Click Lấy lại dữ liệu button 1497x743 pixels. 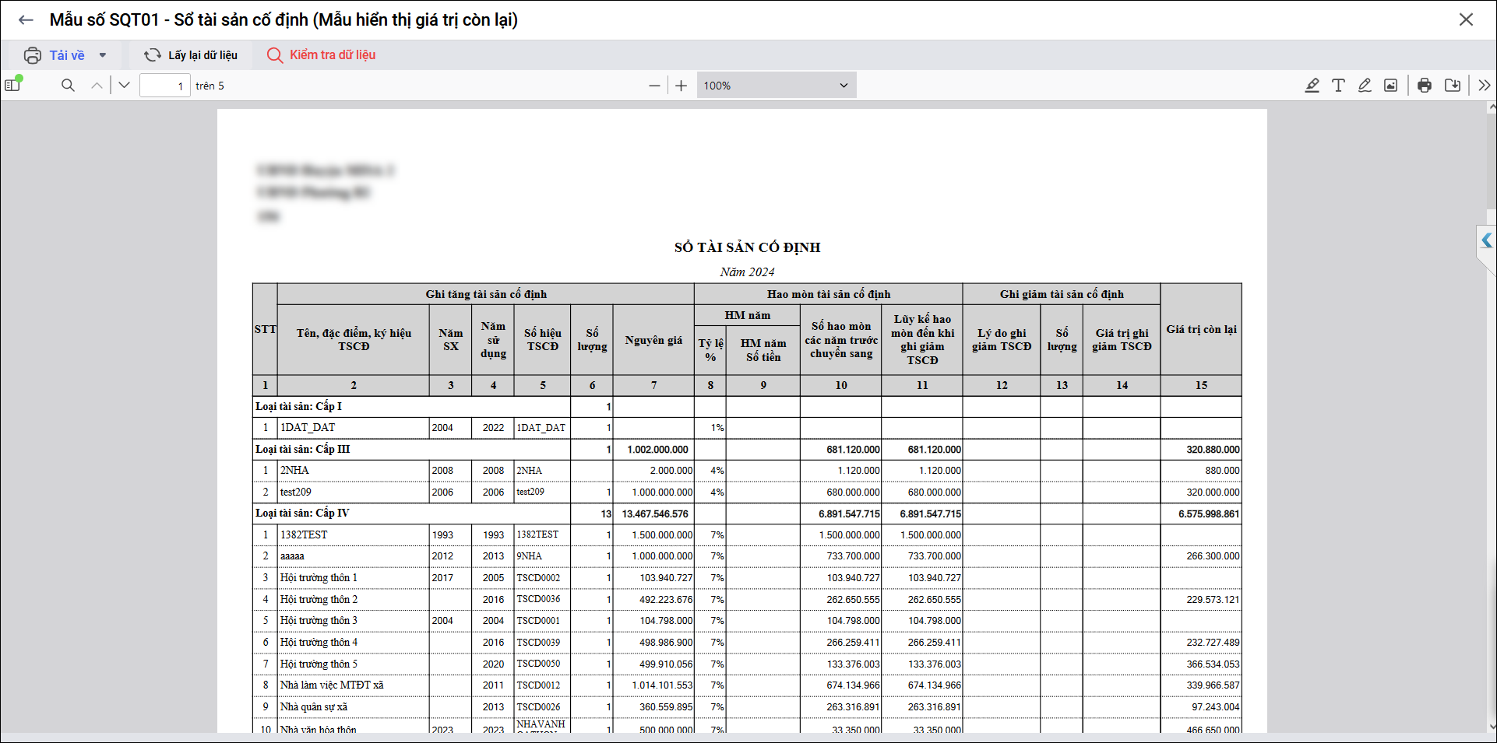pyautogui.click(x=192, y=55)
